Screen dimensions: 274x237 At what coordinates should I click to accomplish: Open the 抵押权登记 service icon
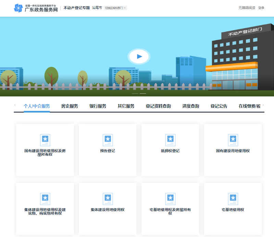click(170, 140)
